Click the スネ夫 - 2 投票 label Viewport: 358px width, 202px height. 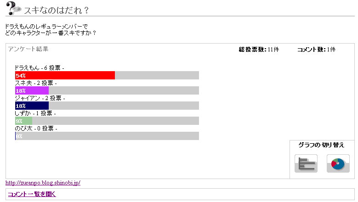(x=36, y=83)
